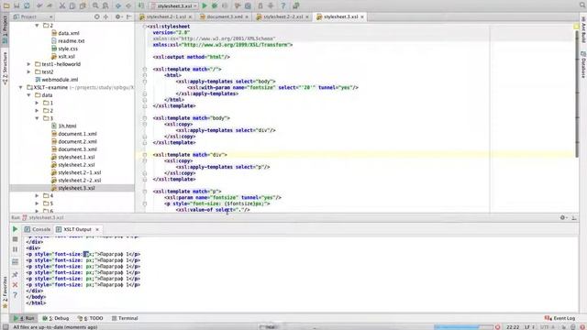Click the Find magnifier toolbar icon

(95, 5)
